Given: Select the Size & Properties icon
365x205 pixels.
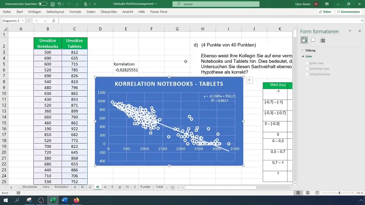Looking at the screenshot, I should click(323, 40).
